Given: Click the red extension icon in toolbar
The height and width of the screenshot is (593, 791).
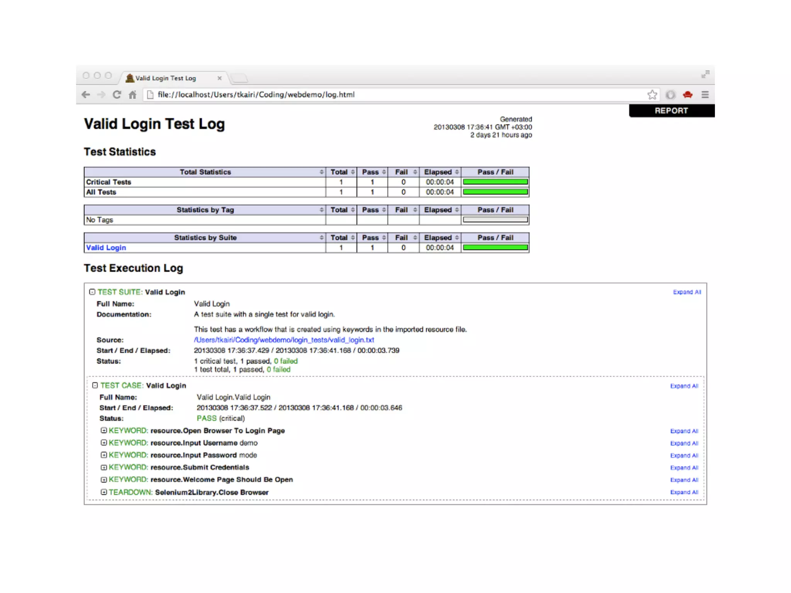Looking at the screenshot, I should [687, 95].
